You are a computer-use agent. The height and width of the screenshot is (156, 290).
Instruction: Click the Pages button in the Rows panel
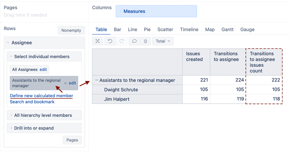[72, 140]
